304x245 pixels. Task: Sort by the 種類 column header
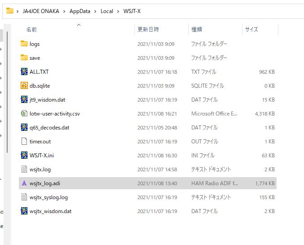pos(197,30)
